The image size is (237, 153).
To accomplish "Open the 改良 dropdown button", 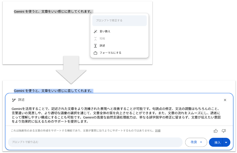I will pyautogui.click(x=196, y=142).
